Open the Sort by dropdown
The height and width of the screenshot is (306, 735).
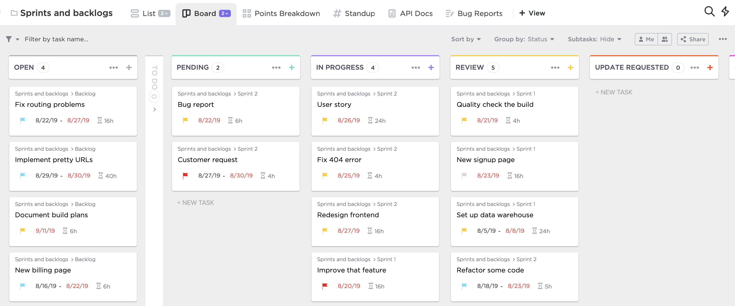pos(466,39)
